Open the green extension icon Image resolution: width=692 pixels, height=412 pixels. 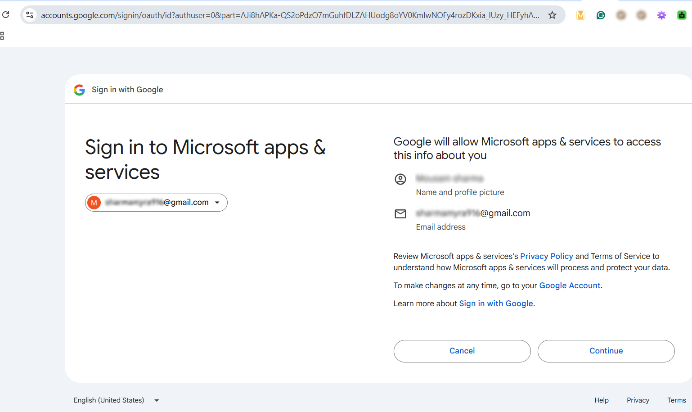point(682,15)
